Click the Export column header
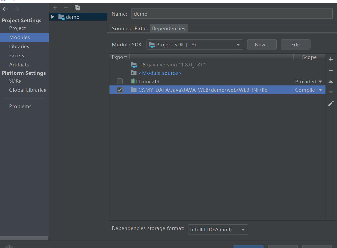The image size is (337, 248). (x=119, y=57)
